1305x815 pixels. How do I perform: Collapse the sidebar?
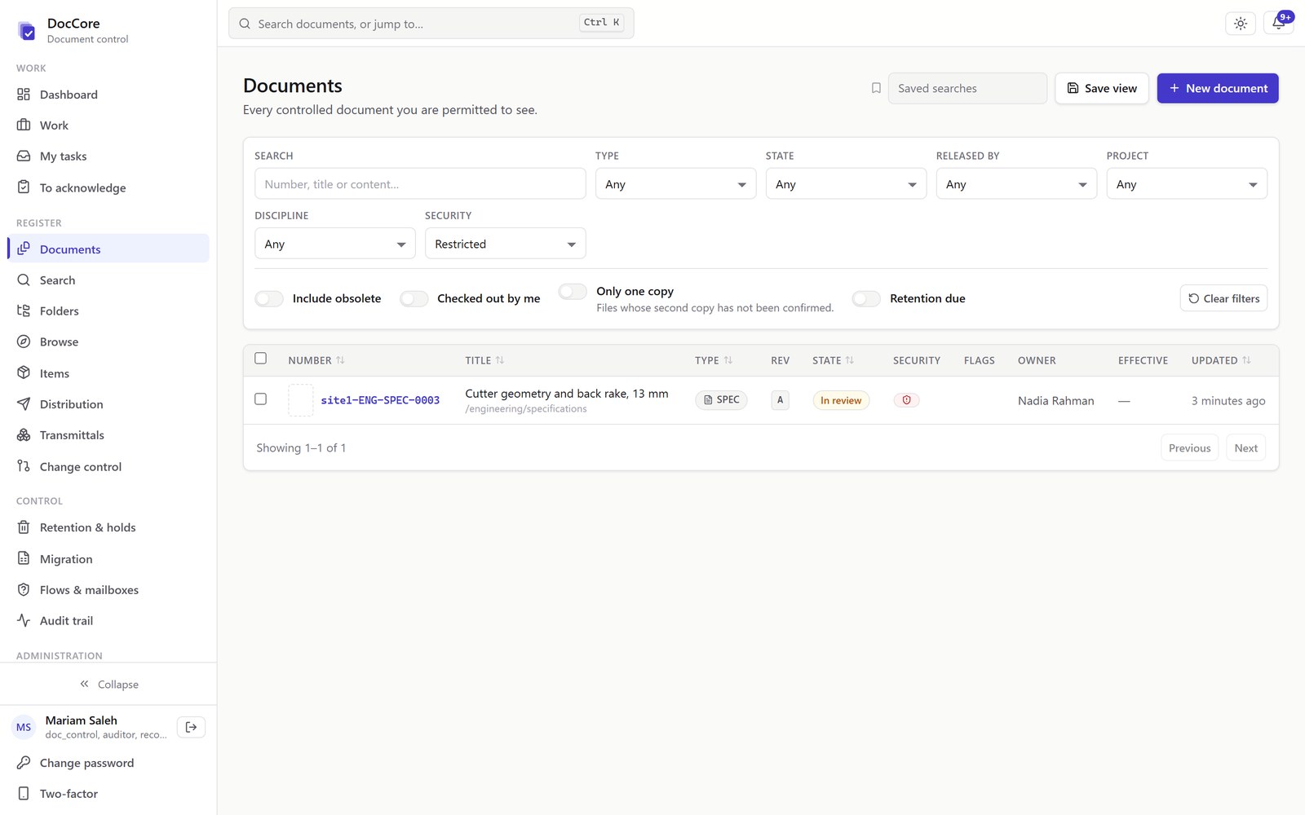point(108,685)
